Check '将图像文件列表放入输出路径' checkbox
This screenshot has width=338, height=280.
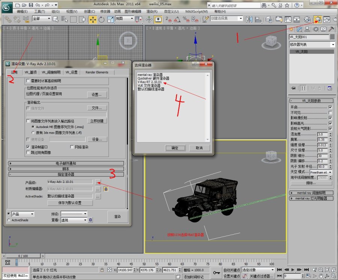click(28, 121)
